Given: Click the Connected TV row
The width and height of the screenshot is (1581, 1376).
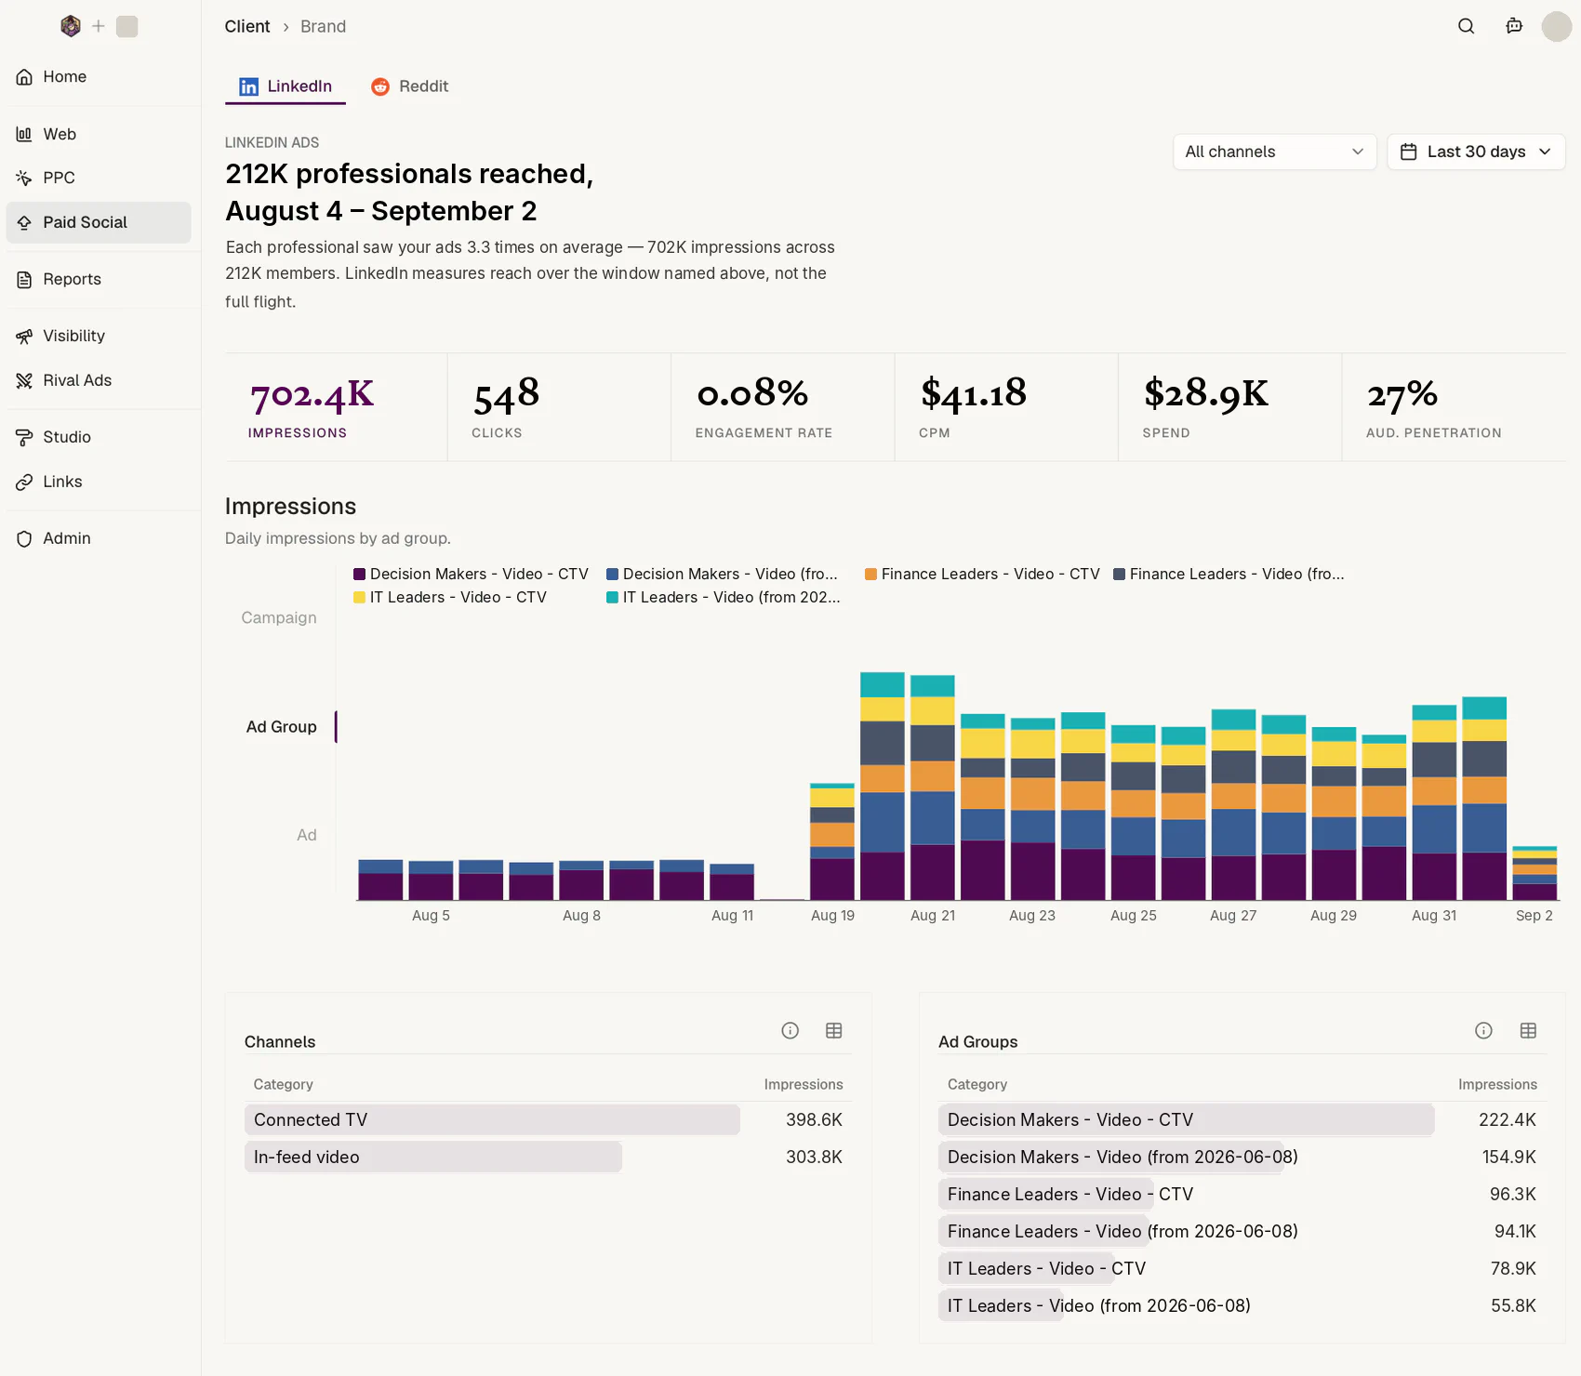Looking at the screenshot, I should (548, 1119).
